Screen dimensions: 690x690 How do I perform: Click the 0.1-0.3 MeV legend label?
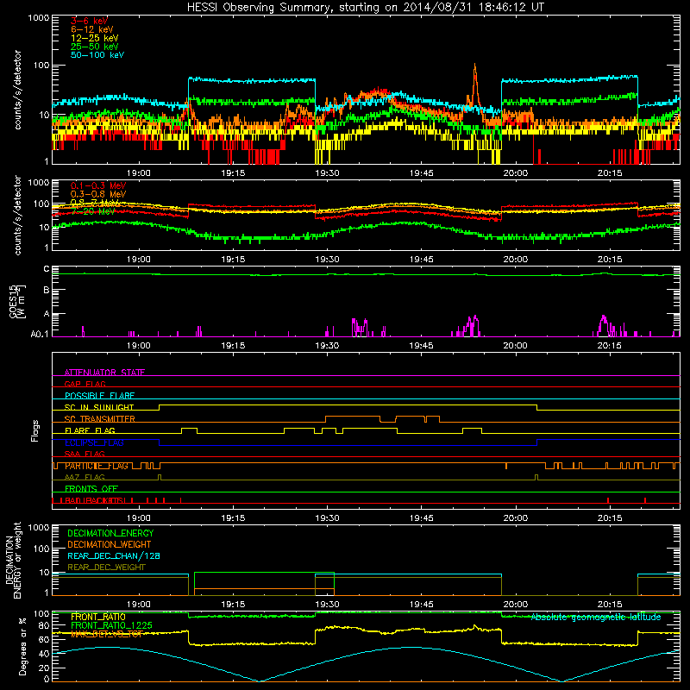click(98, 185)
